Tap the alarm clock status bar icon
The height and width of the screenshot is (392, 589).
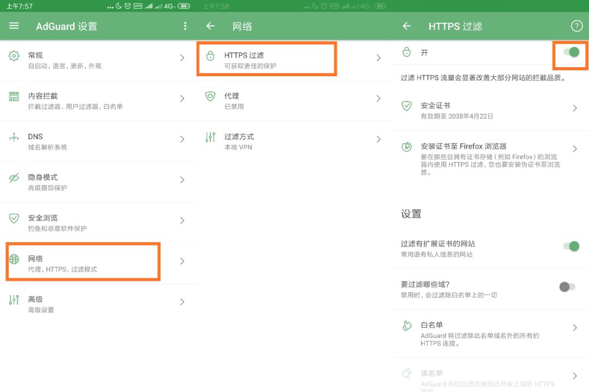pos(128,6)
